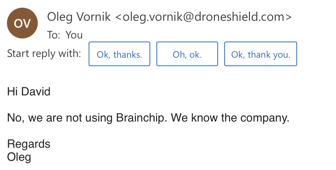Click recipient 'You' in the To line
The width and height of the screenshot is (336, 170).
[x=74, y=35]
